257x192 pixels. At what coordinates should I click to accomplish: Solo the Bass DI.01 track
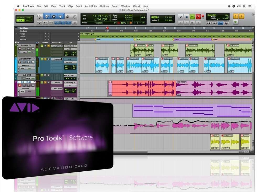pyautogui.click(x=29, y=49)
